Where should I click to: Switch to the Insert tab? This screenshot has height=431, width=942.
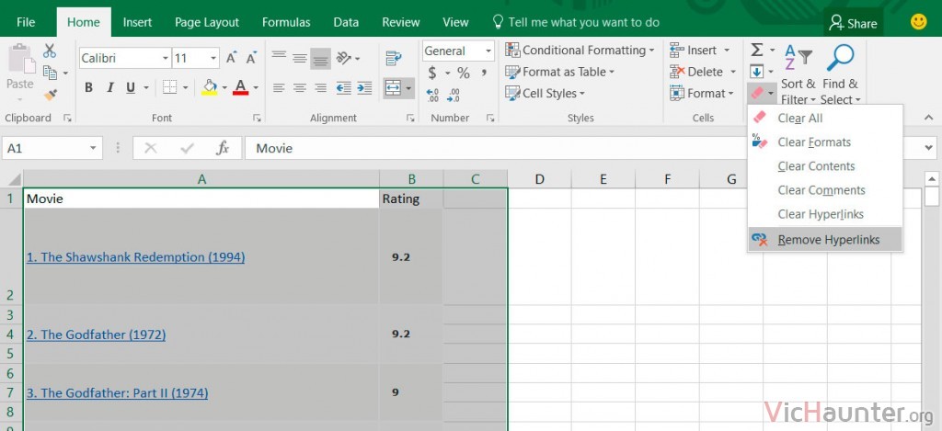pos(138,22)
